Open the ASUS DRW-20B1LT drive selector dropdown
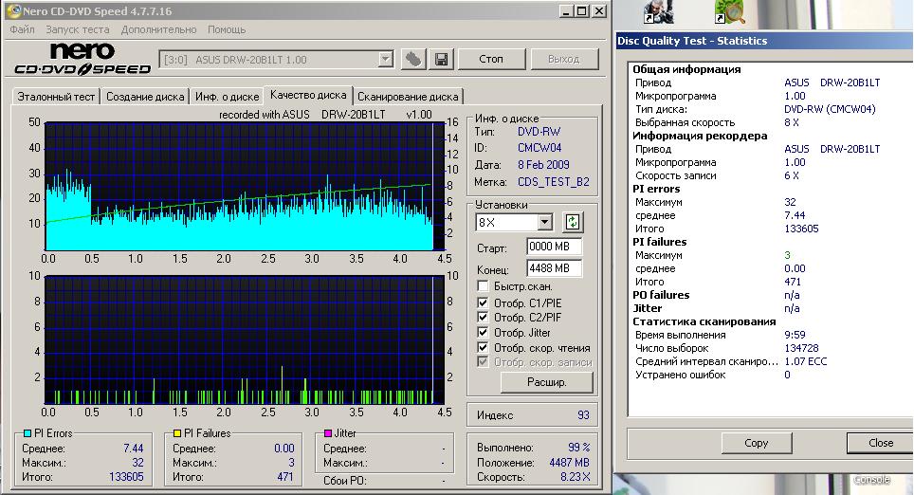The height and width of the screenshot is (495, 914). 385,59
